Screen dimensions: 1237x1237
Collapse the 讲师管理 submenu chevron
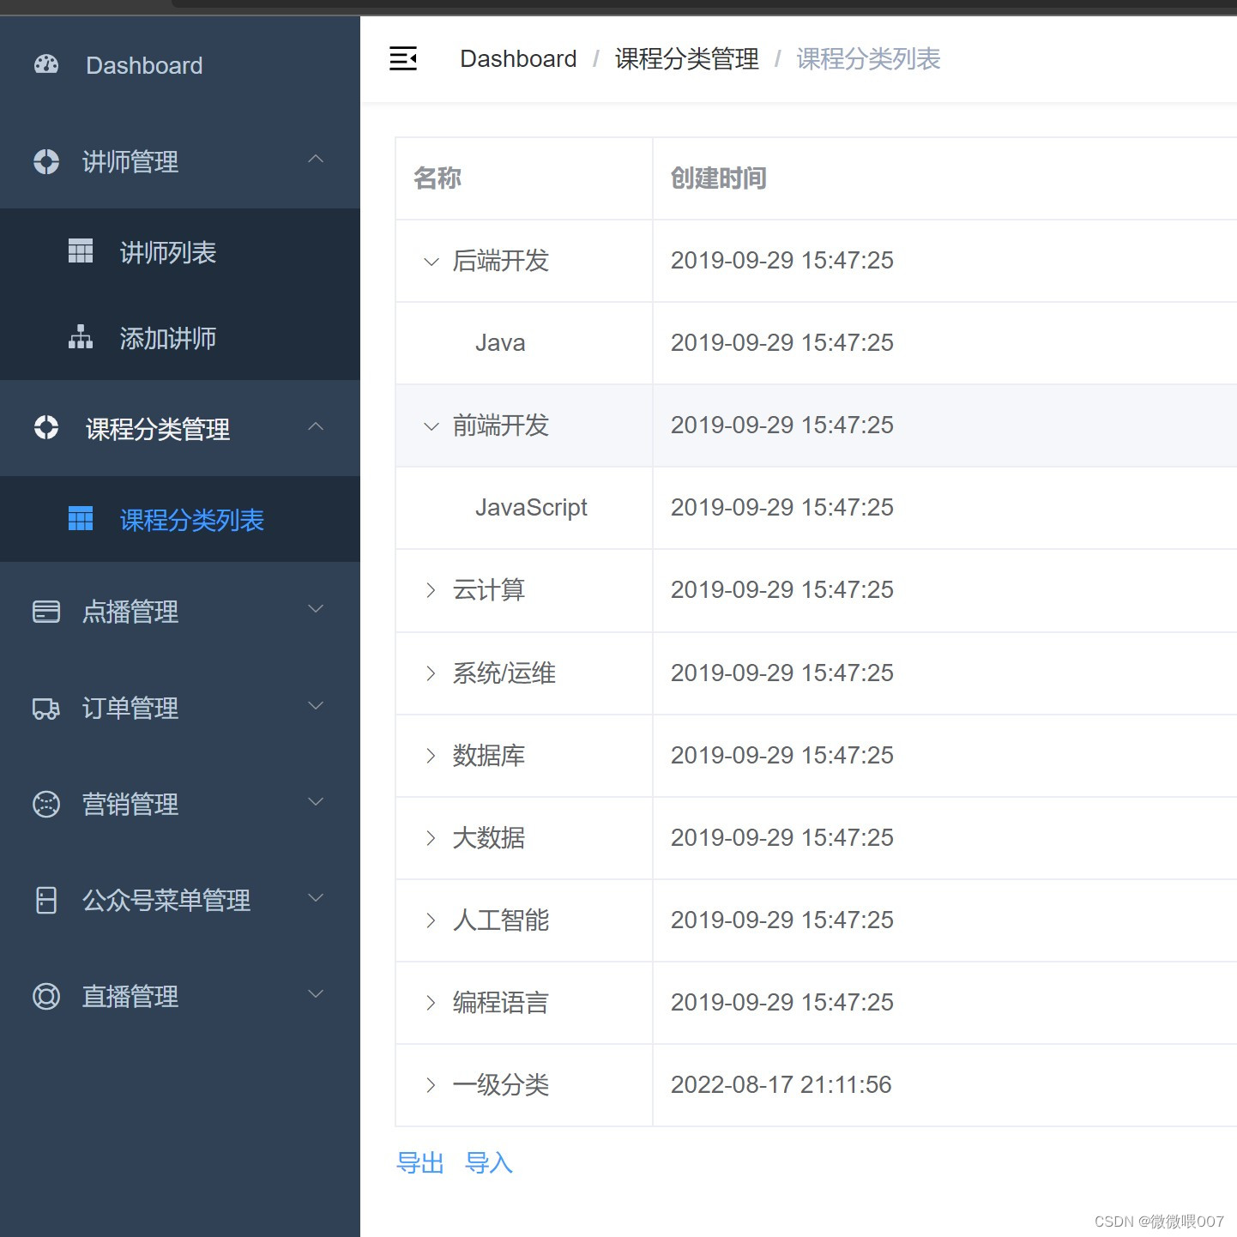click(x=316, y=160)
